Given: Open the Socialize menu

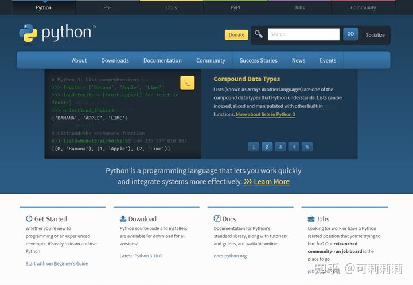Looking at the screenshot, I should [x=375, y=35].
